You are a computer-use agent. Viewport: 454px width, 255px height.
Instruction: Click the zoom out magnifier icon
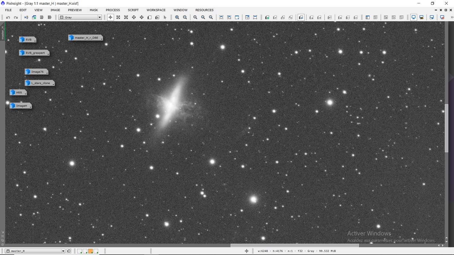tap(185, 18)
